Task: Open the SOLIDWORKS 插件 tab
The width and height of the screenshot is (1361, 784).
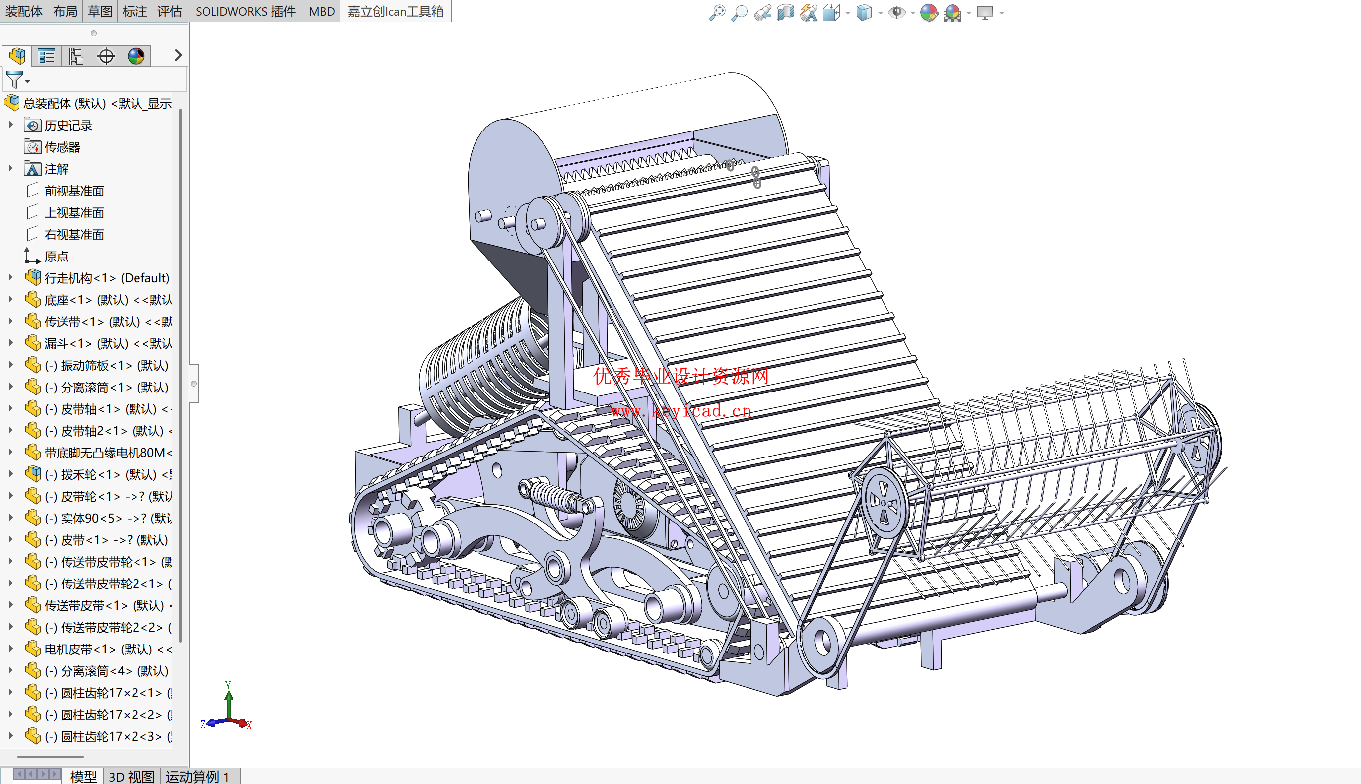Action: pos(245,11)
